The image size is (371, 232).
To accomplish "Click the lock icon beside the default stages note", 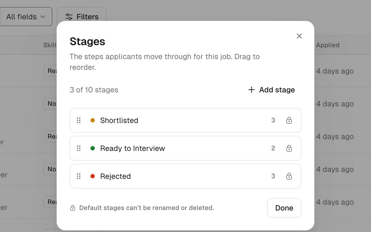I will click(72, 208).
